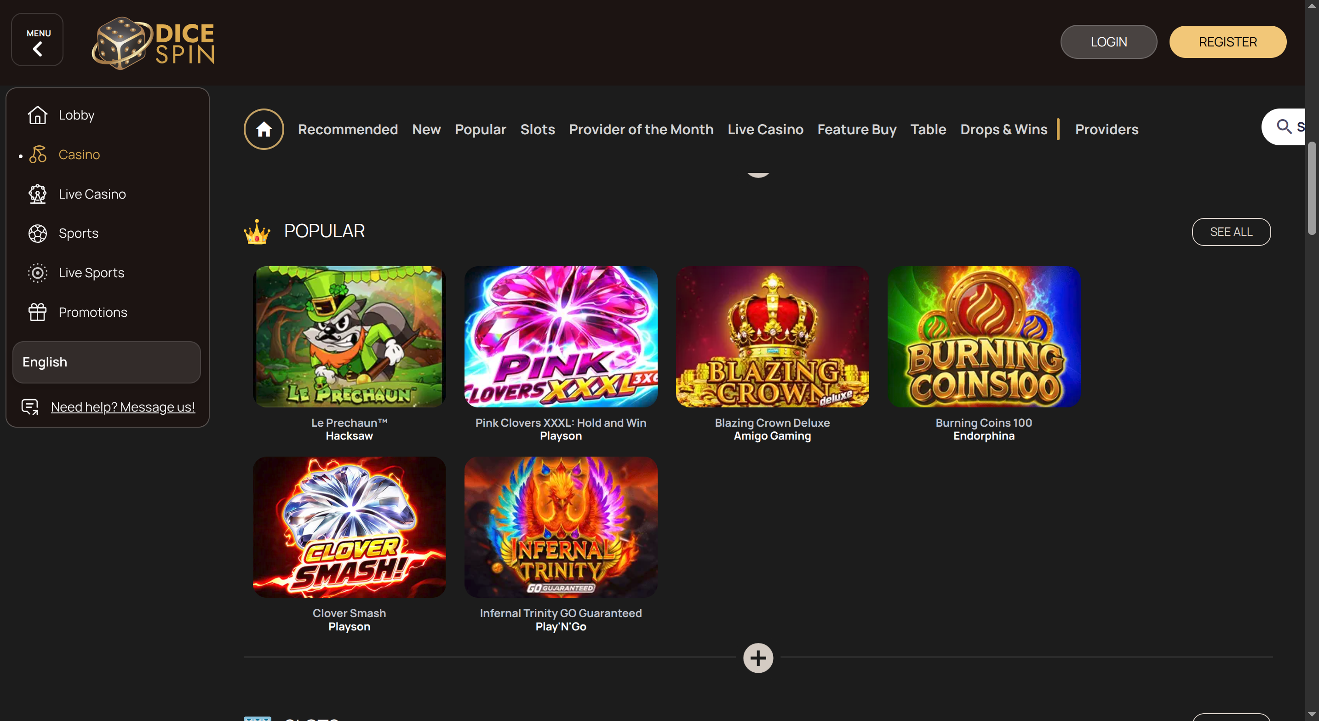The image size is (1319, 721).
Task: Click the Hacksaw provider name
Action: coord(349,436)
